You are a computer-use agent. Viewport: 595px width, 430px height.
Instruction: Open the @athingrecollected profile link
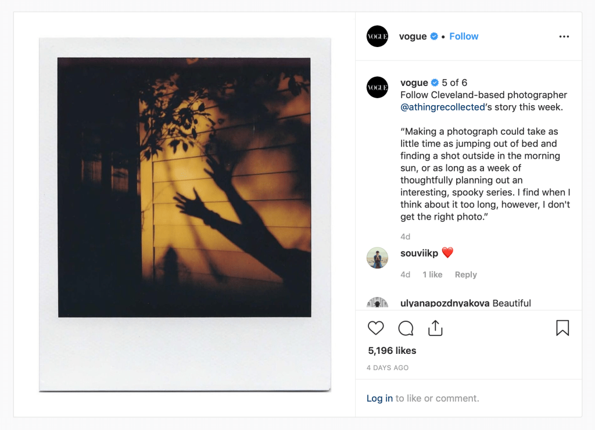(x=442, y=107)
